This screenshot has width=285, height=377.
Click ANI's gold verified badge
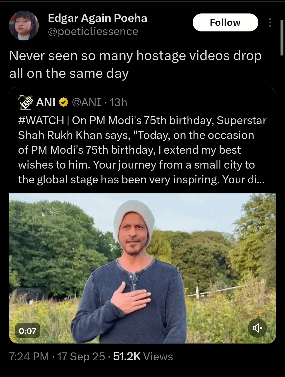click(63, 102)
